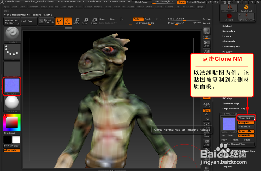This screenshot has width=261, height=171.
Task: Toggle the SmoothUV option
Action: click(x=246, y=131)
